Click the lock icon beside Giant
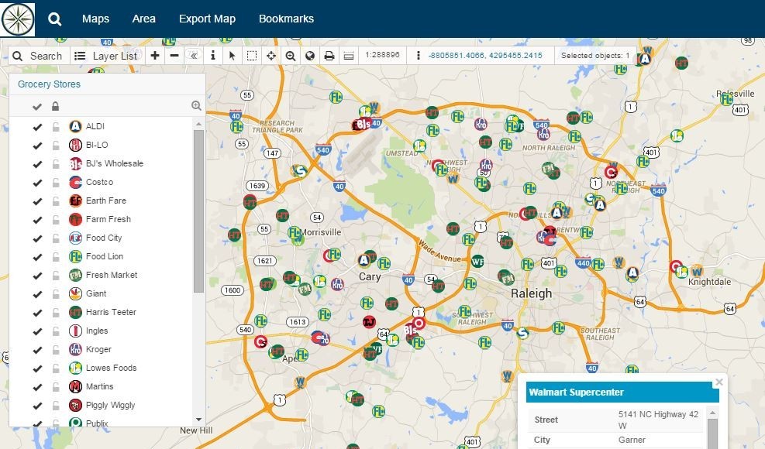 tap(56, 293)
